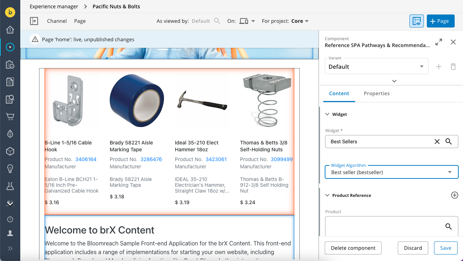463x261 pixels.
Task: Delete variant using trash icon
Action: [x=453, y=67]
